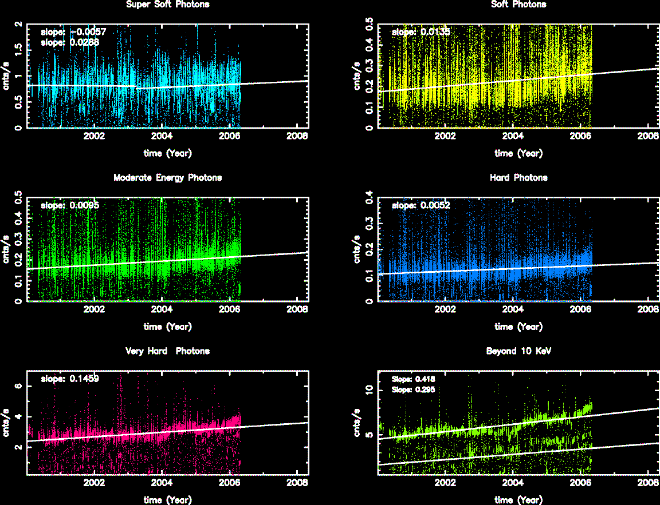Screen dimensions: 660x505
Task: Click the y-axis 10 tick in Beyond 10 KeV
Action: point(370,389)
